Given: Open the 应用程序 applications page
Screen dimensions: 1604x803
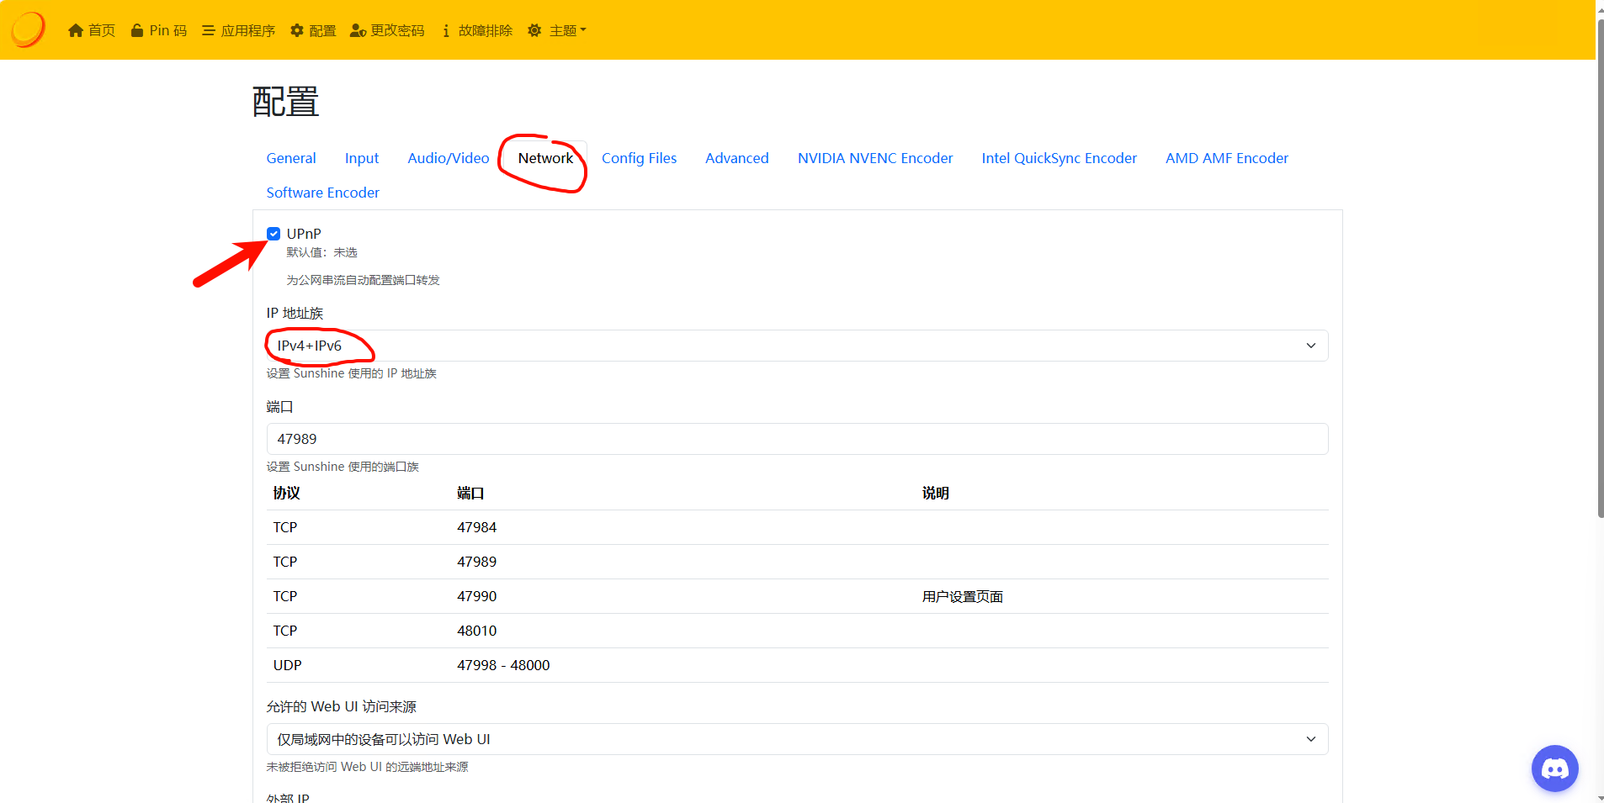Looking at the screenshot, I should (x=238, y=30).
